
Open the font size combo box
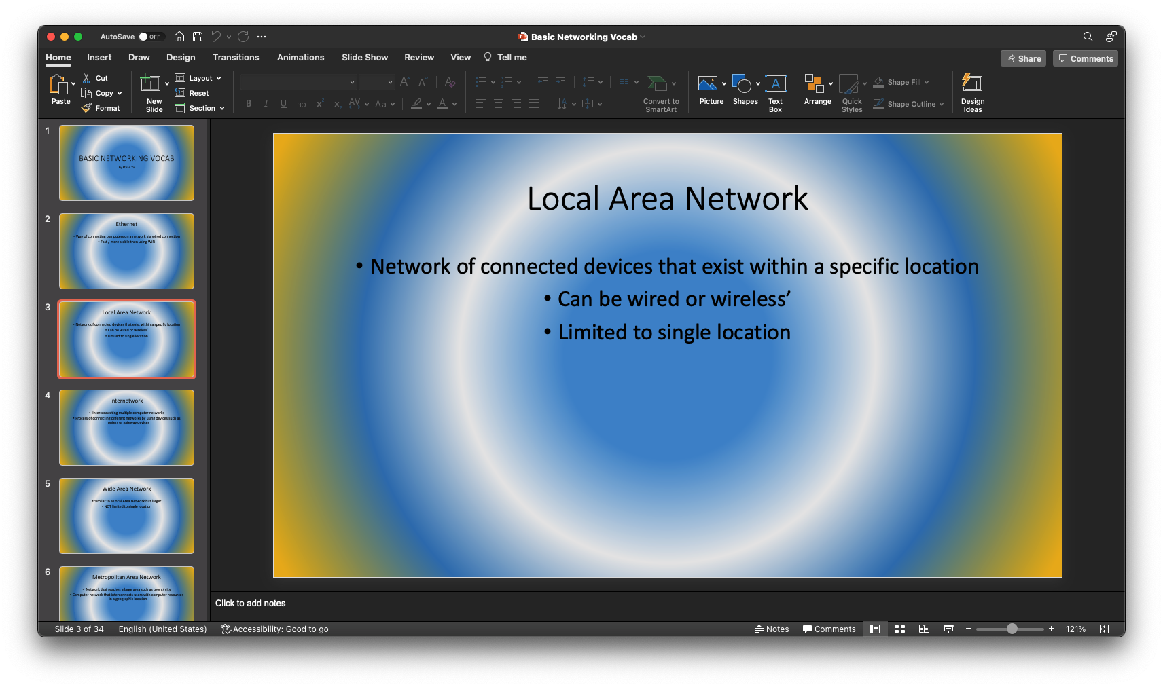point(376,82)
